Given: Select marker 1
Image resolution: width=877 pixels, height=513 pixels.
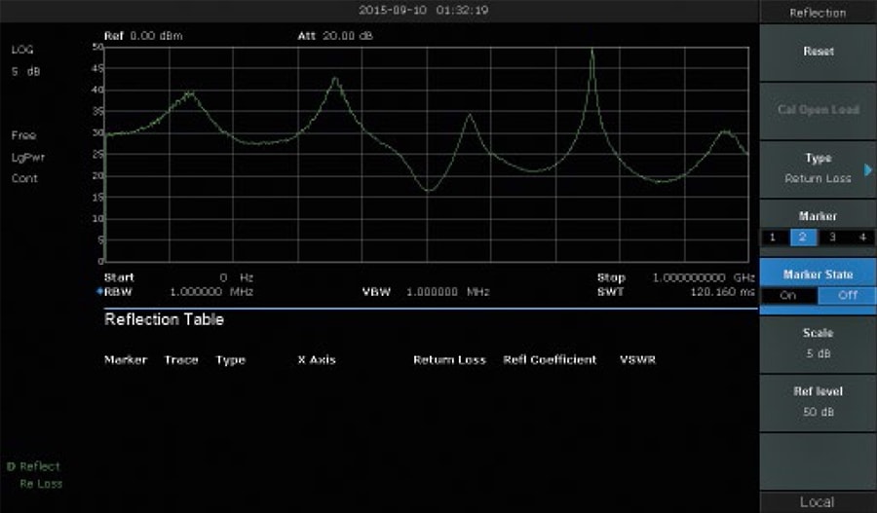Looking at the screenshot, I should click(774, 238).
